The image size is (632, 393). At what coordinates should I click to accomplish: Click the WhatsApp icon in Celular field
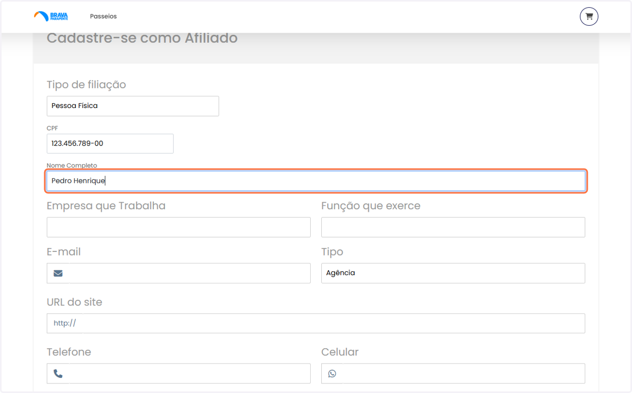332,374
